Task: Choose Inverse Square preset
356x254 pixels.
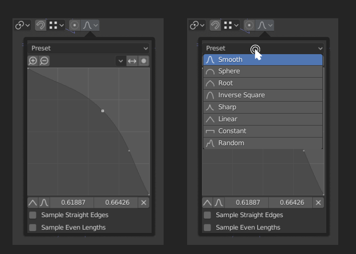Action: [x=263, y=95]
